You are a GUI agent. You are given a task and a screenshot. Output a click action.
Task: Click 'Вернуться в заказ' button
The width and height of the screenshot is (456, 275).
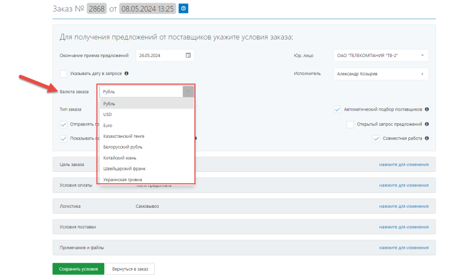[x=130, y=268]
